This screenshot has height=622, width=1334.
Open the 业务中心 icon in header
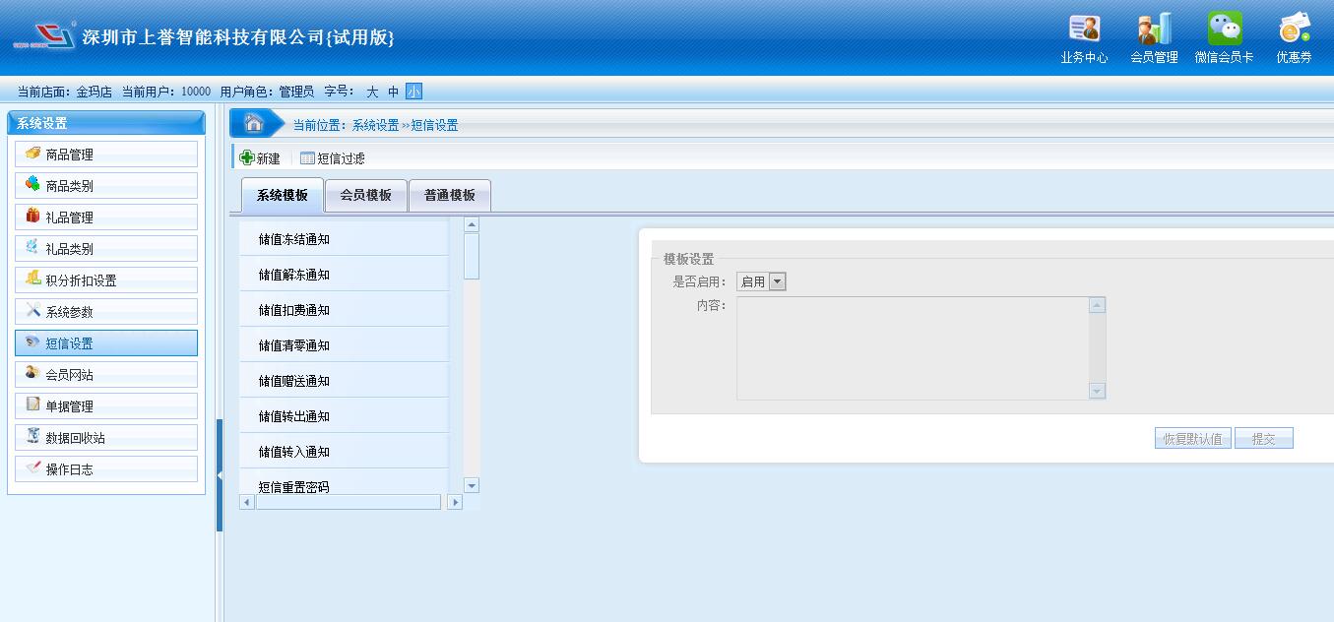(x=1084, y=30)
